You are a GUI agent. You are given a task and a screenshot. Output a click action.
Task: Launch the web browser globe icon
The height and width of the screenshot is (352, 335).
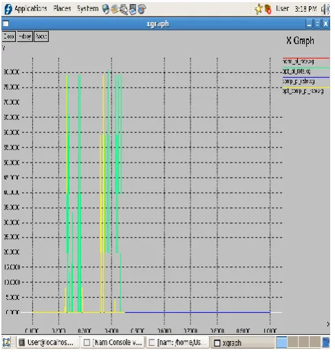tap(106, 9)
